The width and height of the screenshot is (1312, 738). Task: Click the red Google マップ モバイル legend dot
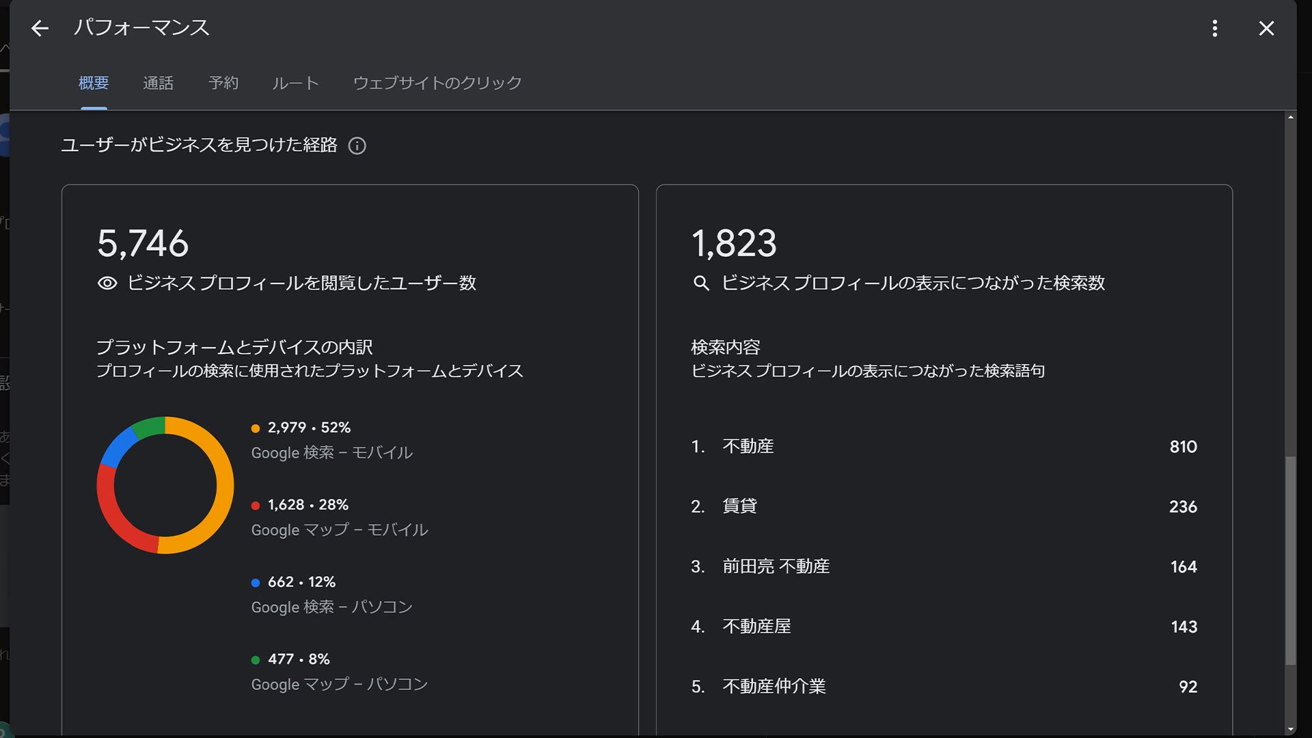point(256,506)
